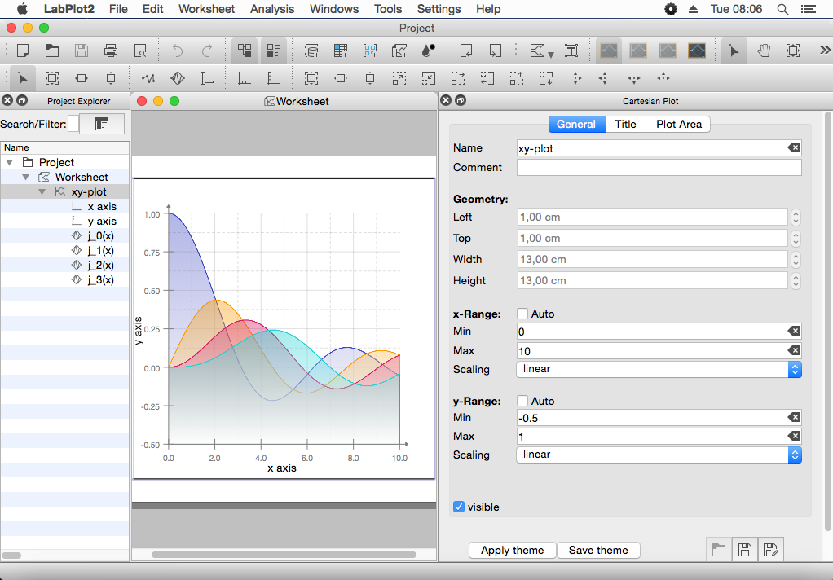The image size is (833, 580).
Task: Click the text label icon in the toolbar
Action: pyautogui.click(x=571, y=50)
